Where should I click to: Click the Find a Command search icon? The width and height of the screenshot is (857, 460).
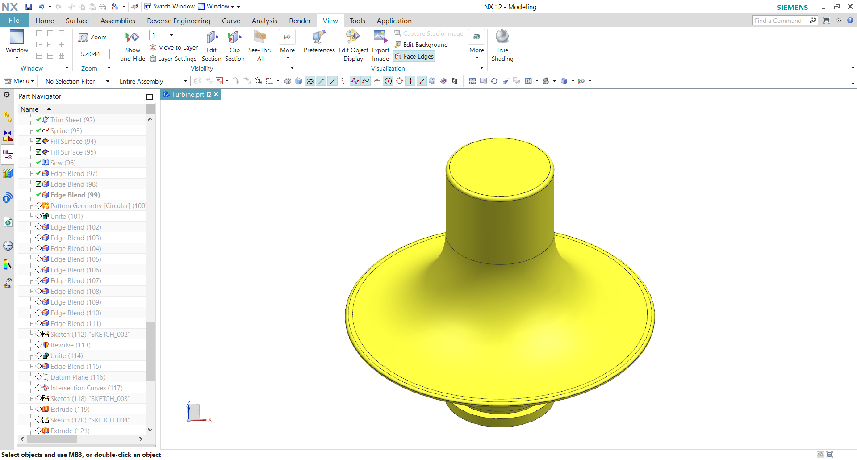tap(813, 21)
